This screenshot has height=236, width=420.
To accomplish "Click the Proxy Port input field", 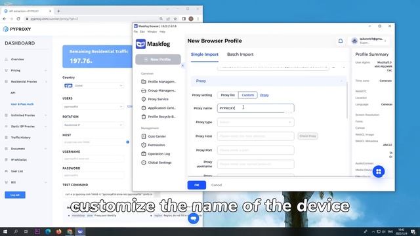I will 255,150.
